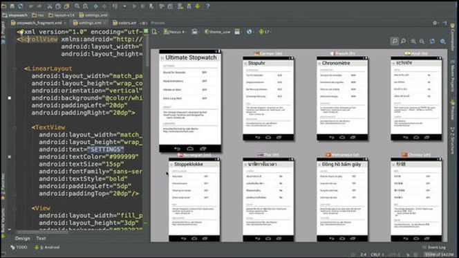Screen dimensions: 459x258
Task: Click the Make Project build icon
Action: (115, 6)
